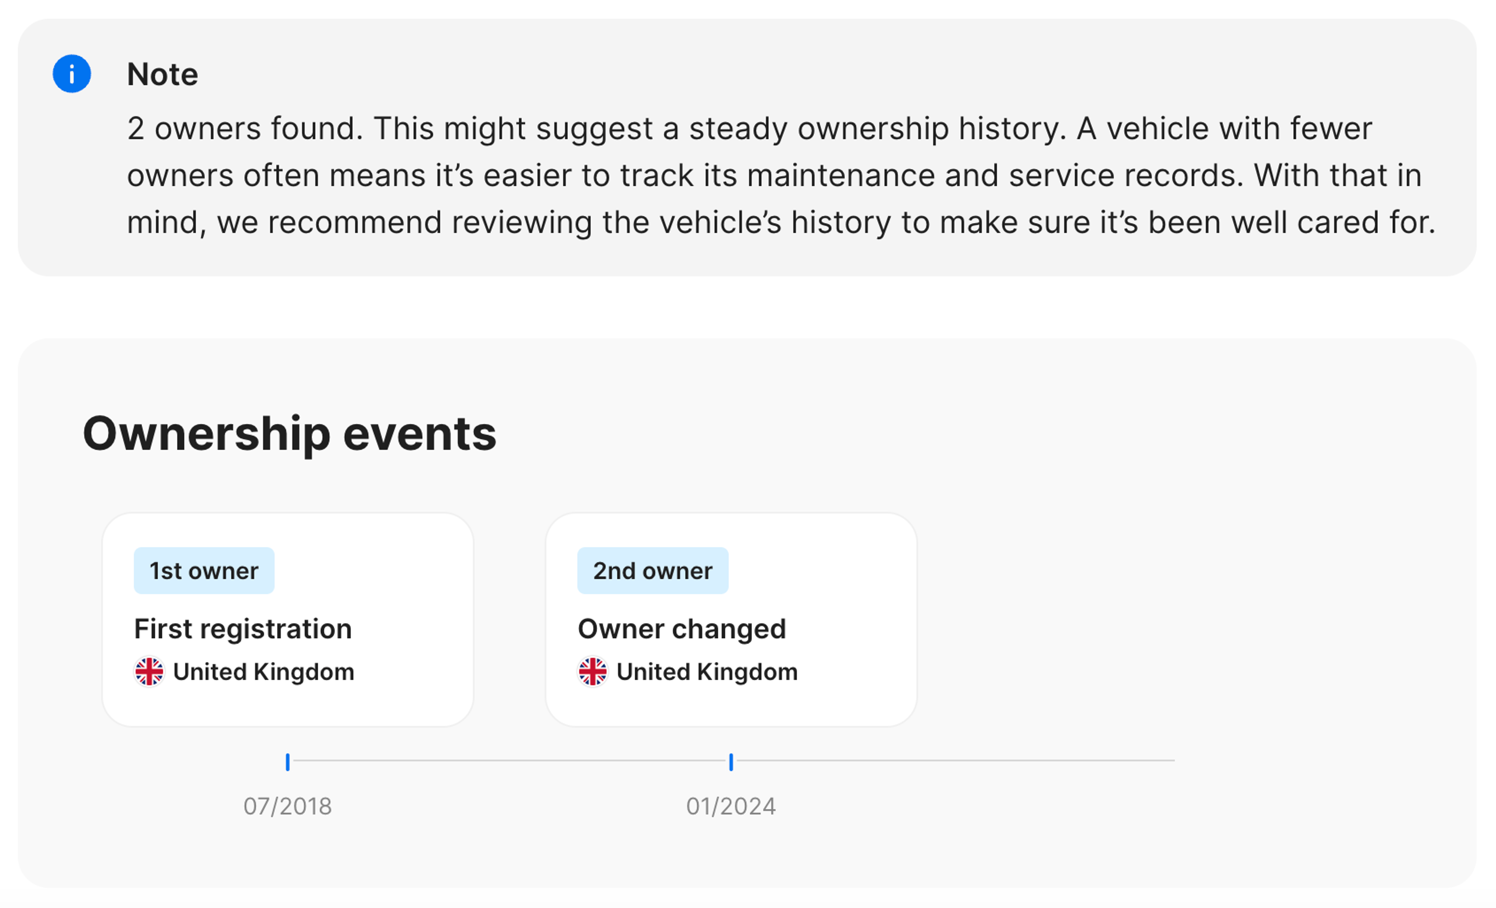Click the 1st owner badge
Screen dimensions: 1496x908
pyautogui.click(x=204, y=571)
